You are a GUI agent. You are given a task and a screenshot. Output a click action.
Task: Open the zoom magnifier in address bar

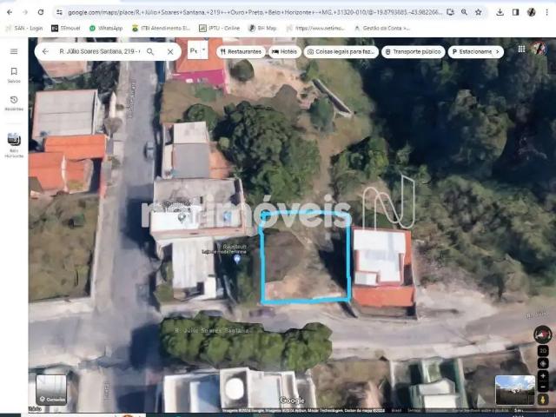(x=464, y=12)
